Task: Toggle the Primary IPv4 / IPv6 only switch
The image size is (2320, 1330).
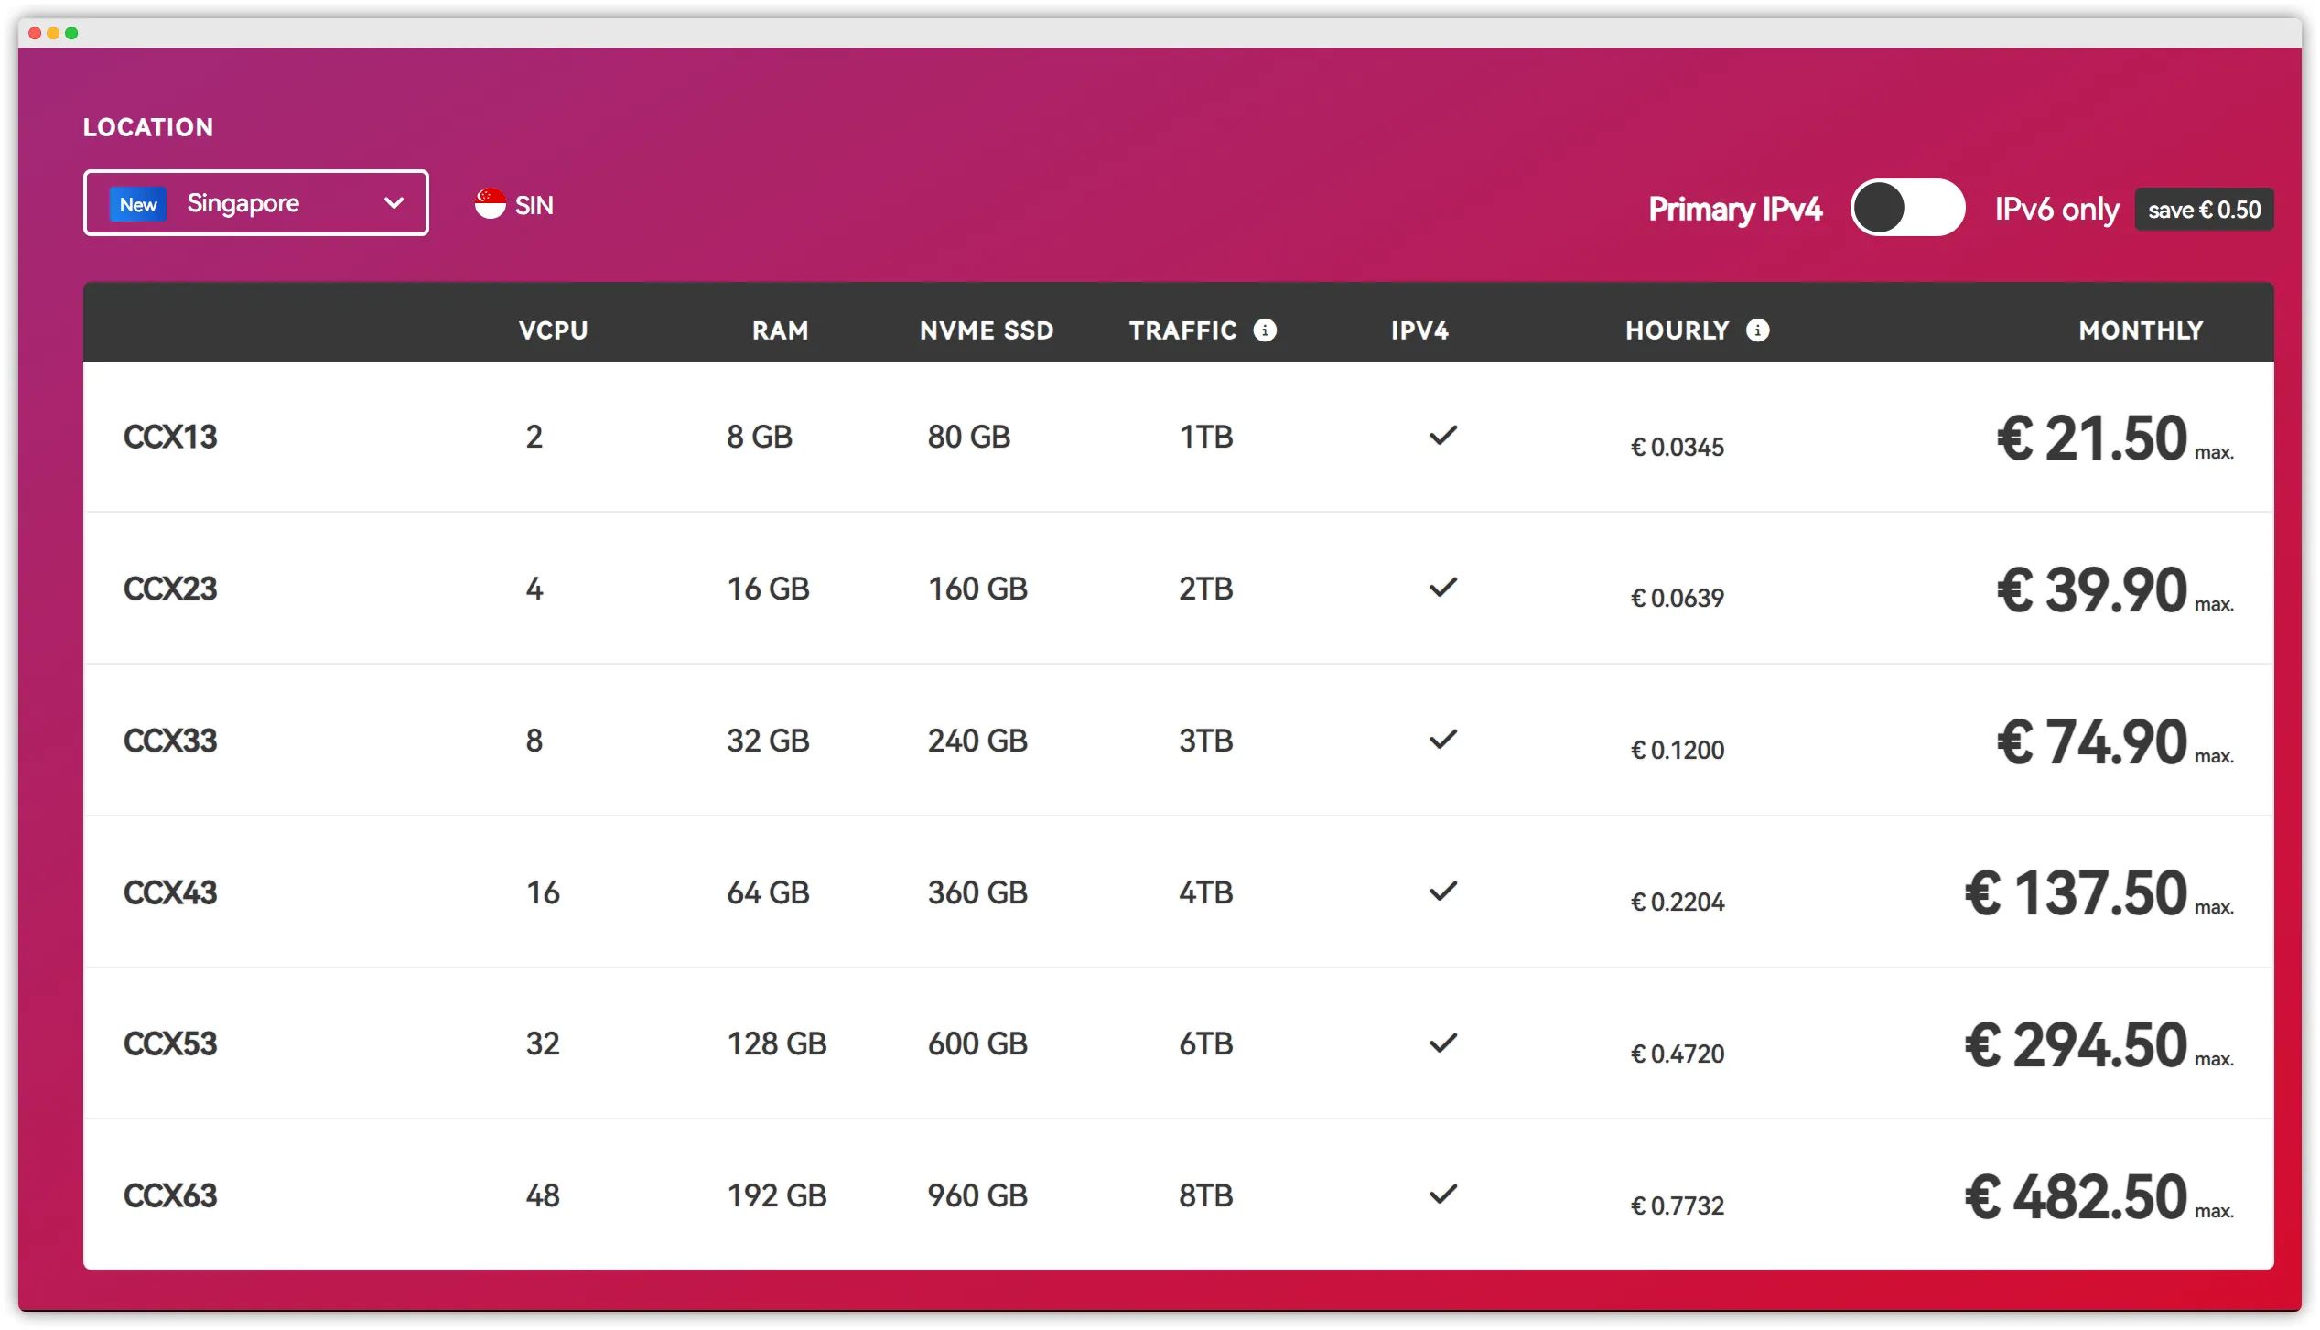Action: tap(1907, 208)
